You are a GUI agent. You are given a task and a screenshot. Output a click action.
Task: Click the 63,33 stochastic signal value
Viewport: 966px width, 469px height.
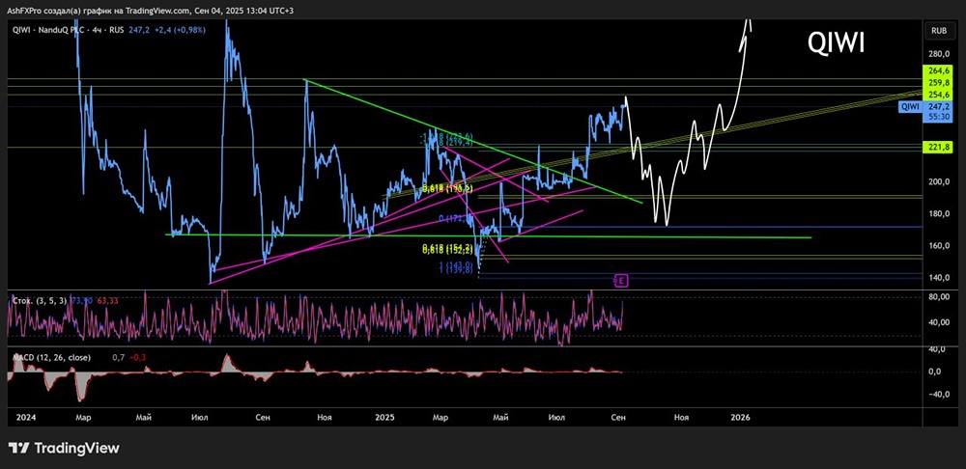(x=108, y=301)
